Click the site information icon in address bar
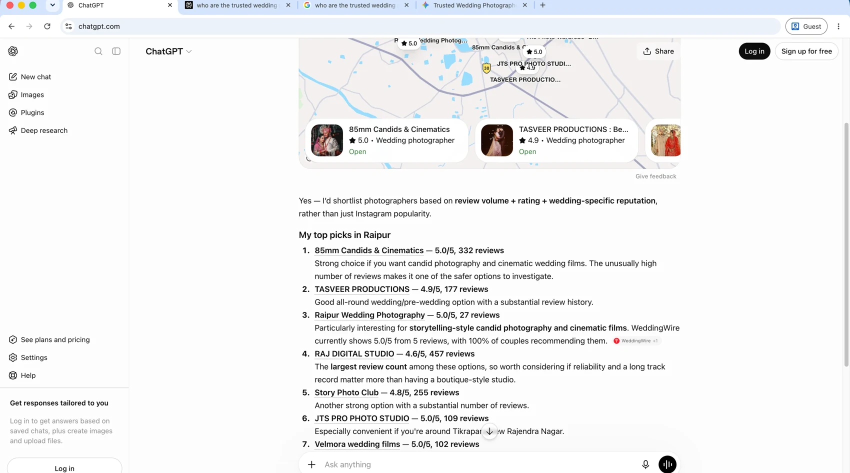Image resolution: width=850 pixels, height=473 pixels. click(68, 26)
